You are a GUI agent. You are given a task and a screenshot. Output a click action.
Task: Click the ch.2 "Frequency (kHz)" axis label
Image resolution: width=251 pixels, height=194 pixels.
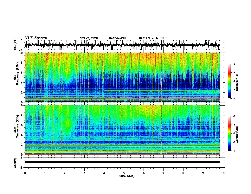point(17,126)
